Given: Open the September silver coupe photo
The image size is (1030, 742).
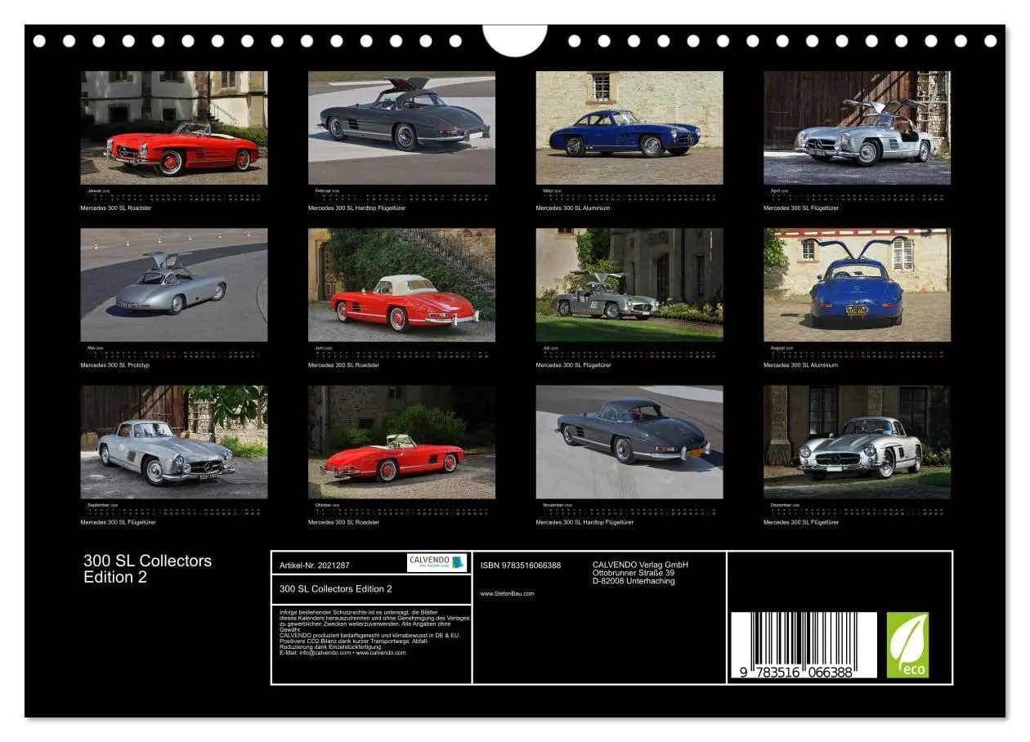Looking at the screenshot, I should (x=174, y=442).
